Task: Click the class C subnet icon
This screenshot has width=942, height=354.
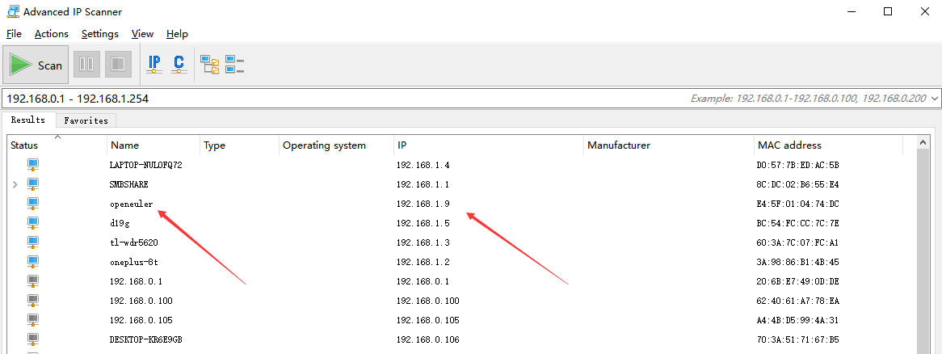Action: (179, 65)
